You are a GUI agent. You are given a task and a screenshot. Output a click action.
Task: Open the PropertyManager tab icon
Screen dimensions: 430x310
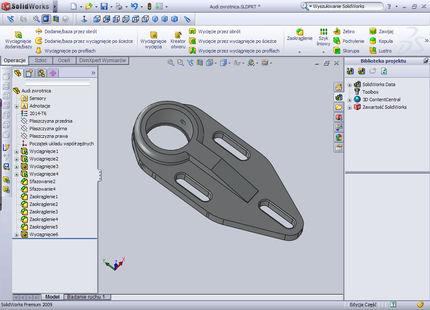pyautogui.click(x=29, y=73)
